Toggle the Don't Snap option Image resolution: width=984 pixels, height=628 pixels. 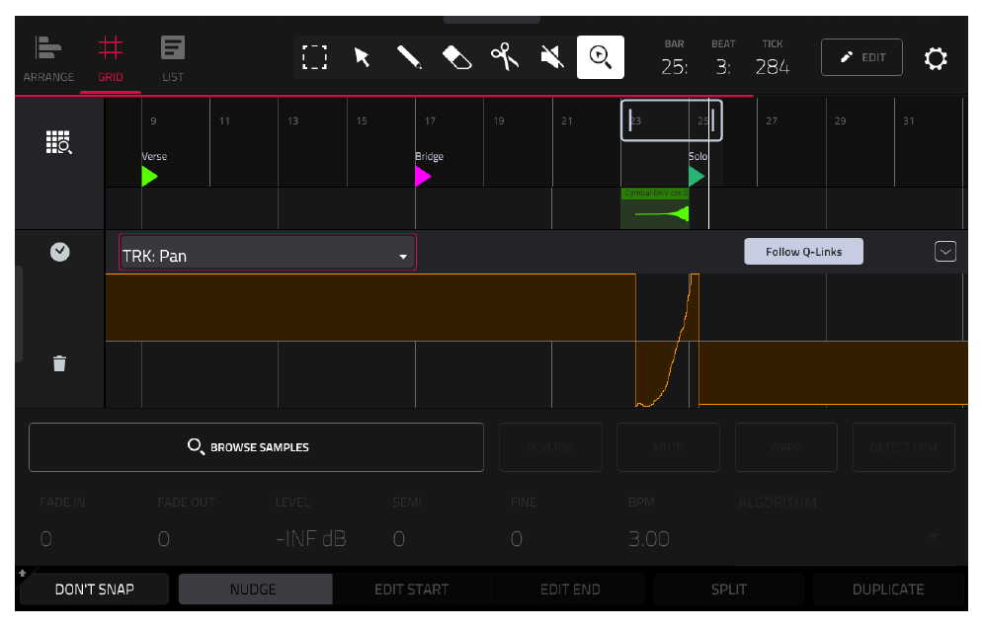(x=94, y=589)
